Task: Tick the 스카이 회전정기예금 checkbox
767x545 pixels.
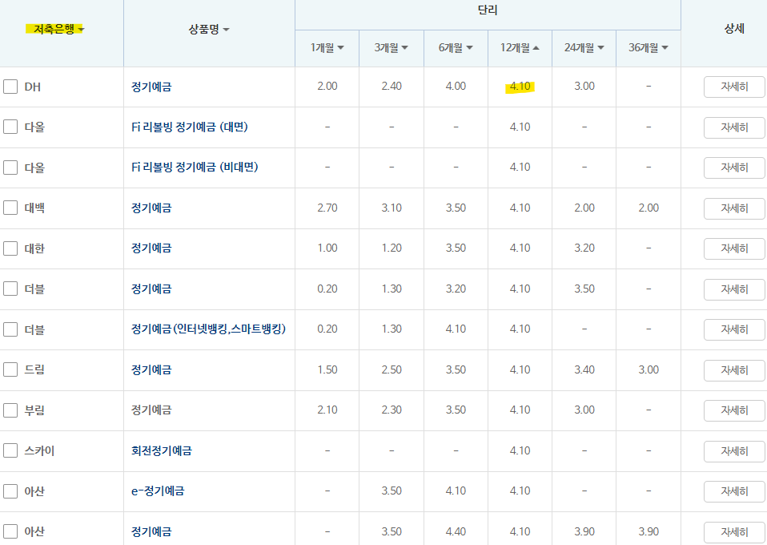Action: (x=10, y=450)
